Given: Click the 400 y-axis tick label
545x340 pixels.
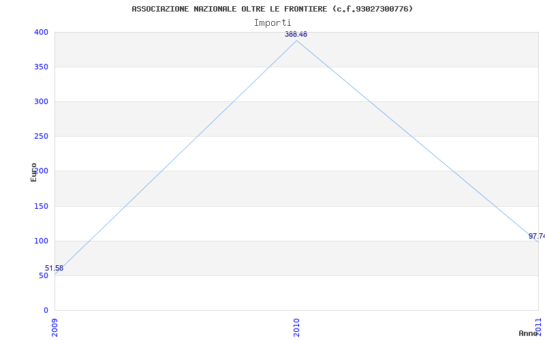Looking at the screenshot, I should coord(41,32).
